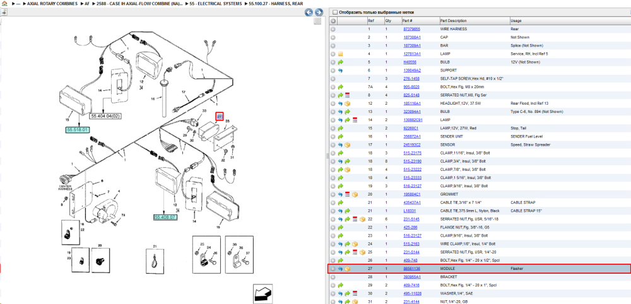This screenshot has width=631, height=304.
Task: Open the '---' breadcrumb level
Action: tap(18, 3)
